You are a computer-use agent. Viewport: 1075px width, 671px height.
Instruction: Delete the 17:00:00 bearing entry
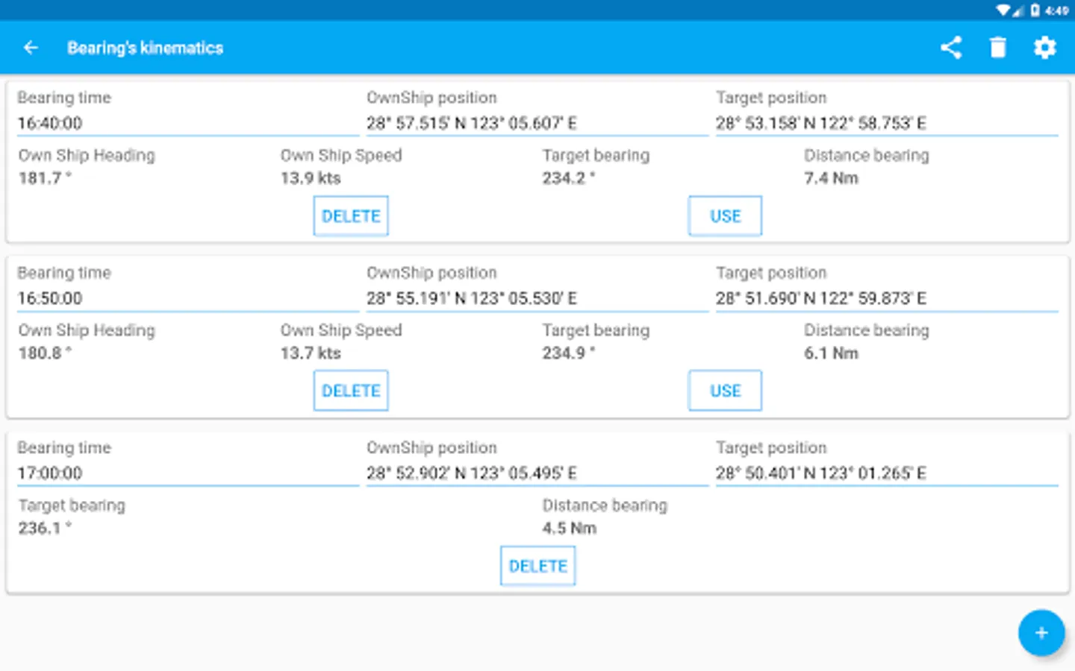click(x=537, y=566)
